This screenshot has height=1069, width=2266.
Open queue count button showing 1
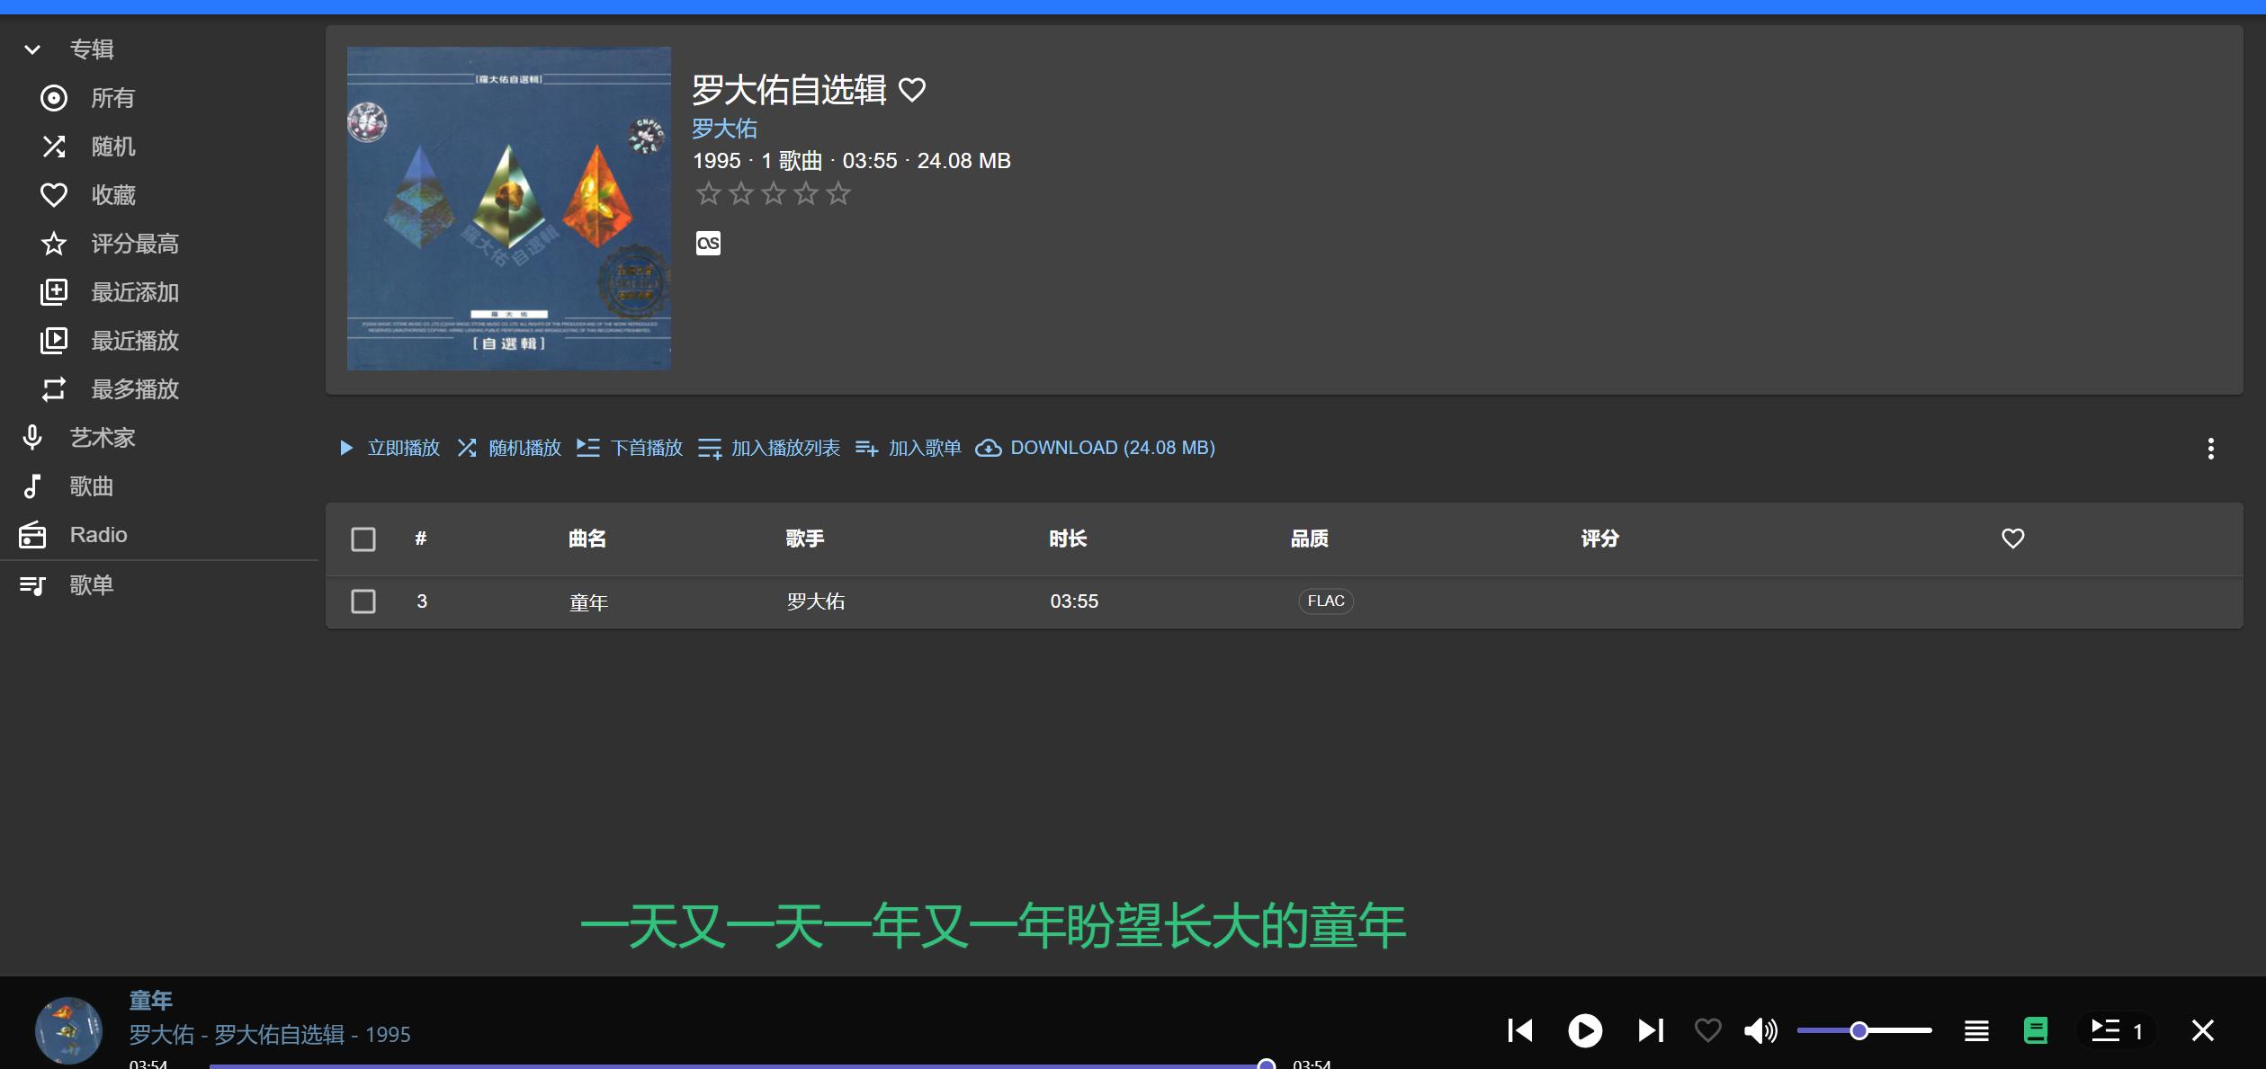(x=2117, y=1030)
